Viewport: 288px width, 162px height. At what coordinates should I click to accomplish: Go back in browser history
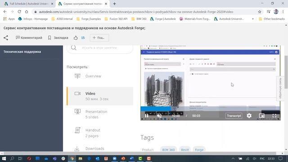(x=5, y=12)
